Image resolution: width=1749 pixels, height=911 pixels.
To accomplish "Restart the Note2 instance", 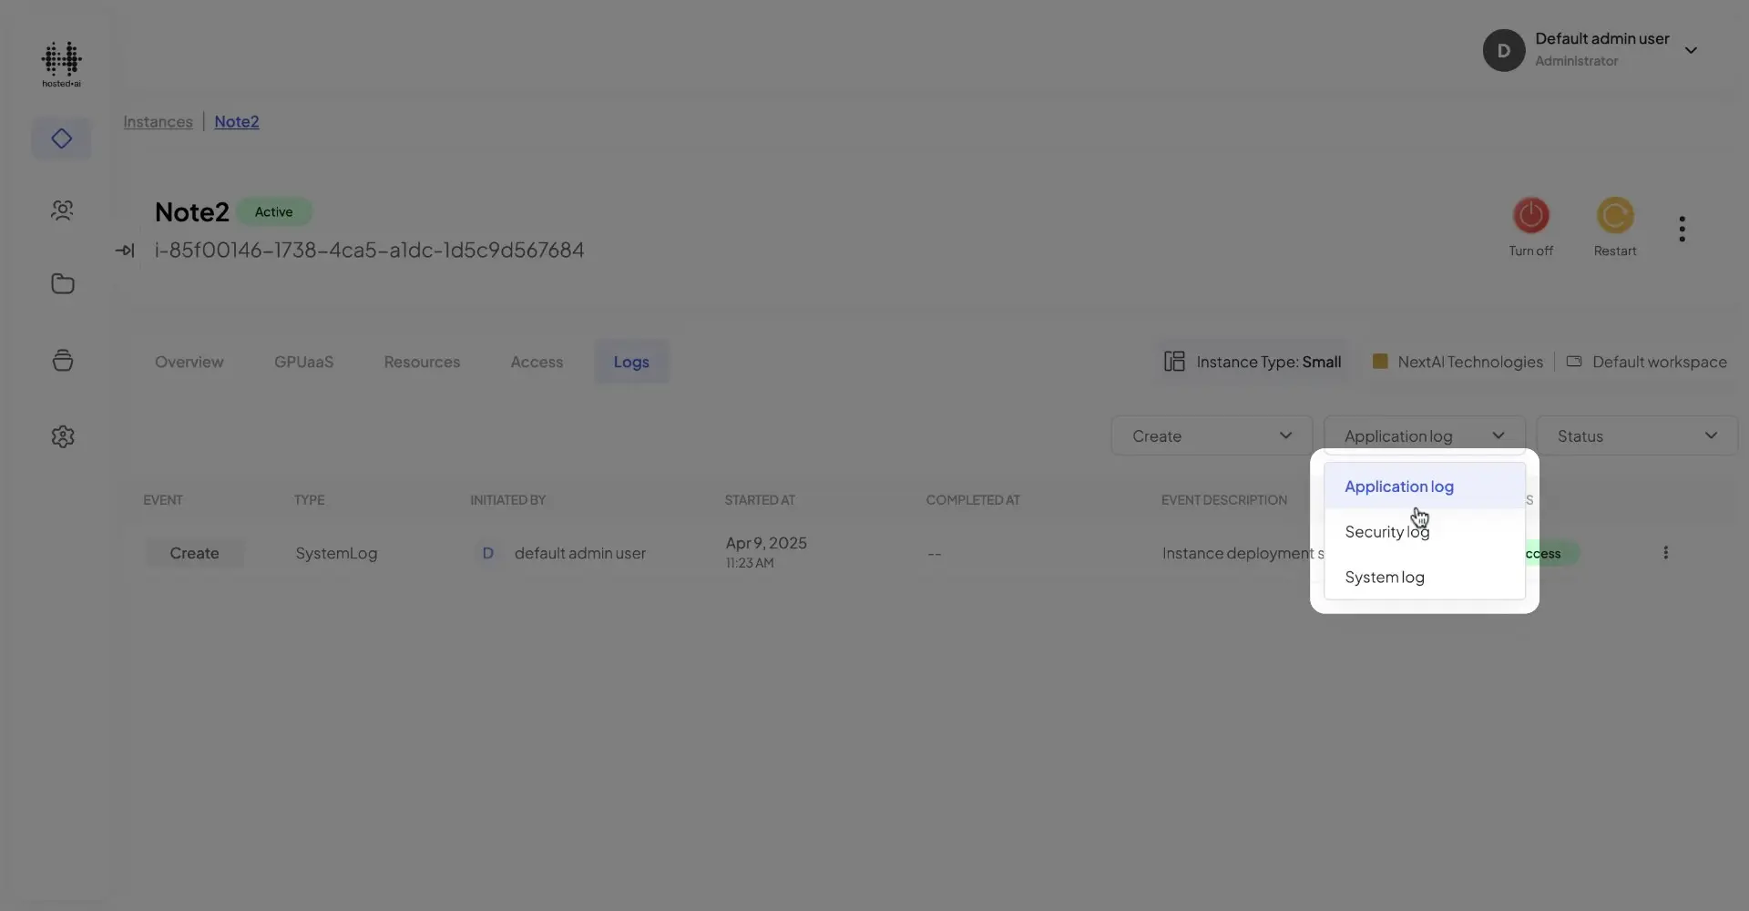I will [x=1614, y=216].
